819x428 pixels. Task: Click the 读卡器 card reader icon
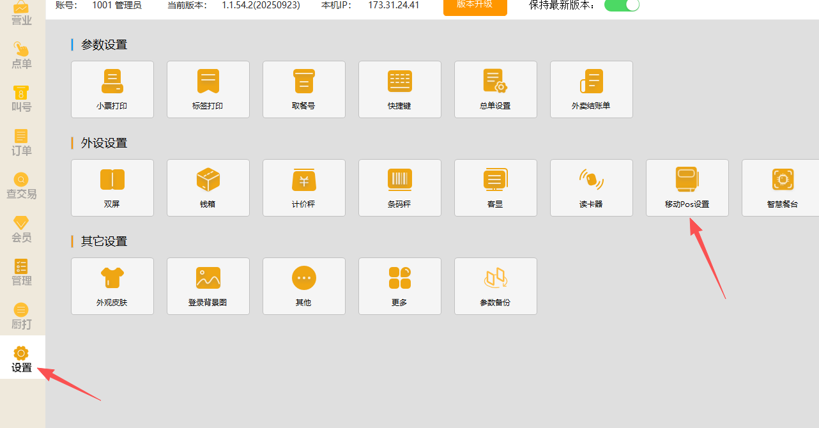pyautogui.click(x=592, y=180)
